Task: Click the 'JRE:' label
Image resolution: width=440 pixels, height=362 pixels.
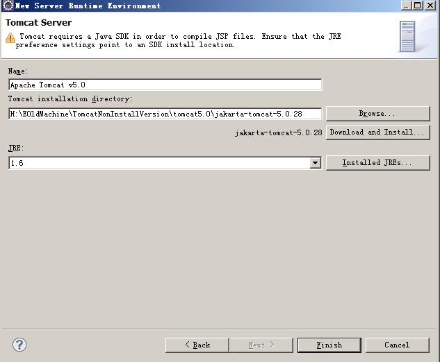Action: (16, 148)
